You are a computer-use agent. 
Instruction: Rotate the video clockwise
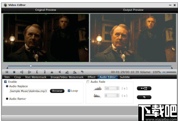75,72
